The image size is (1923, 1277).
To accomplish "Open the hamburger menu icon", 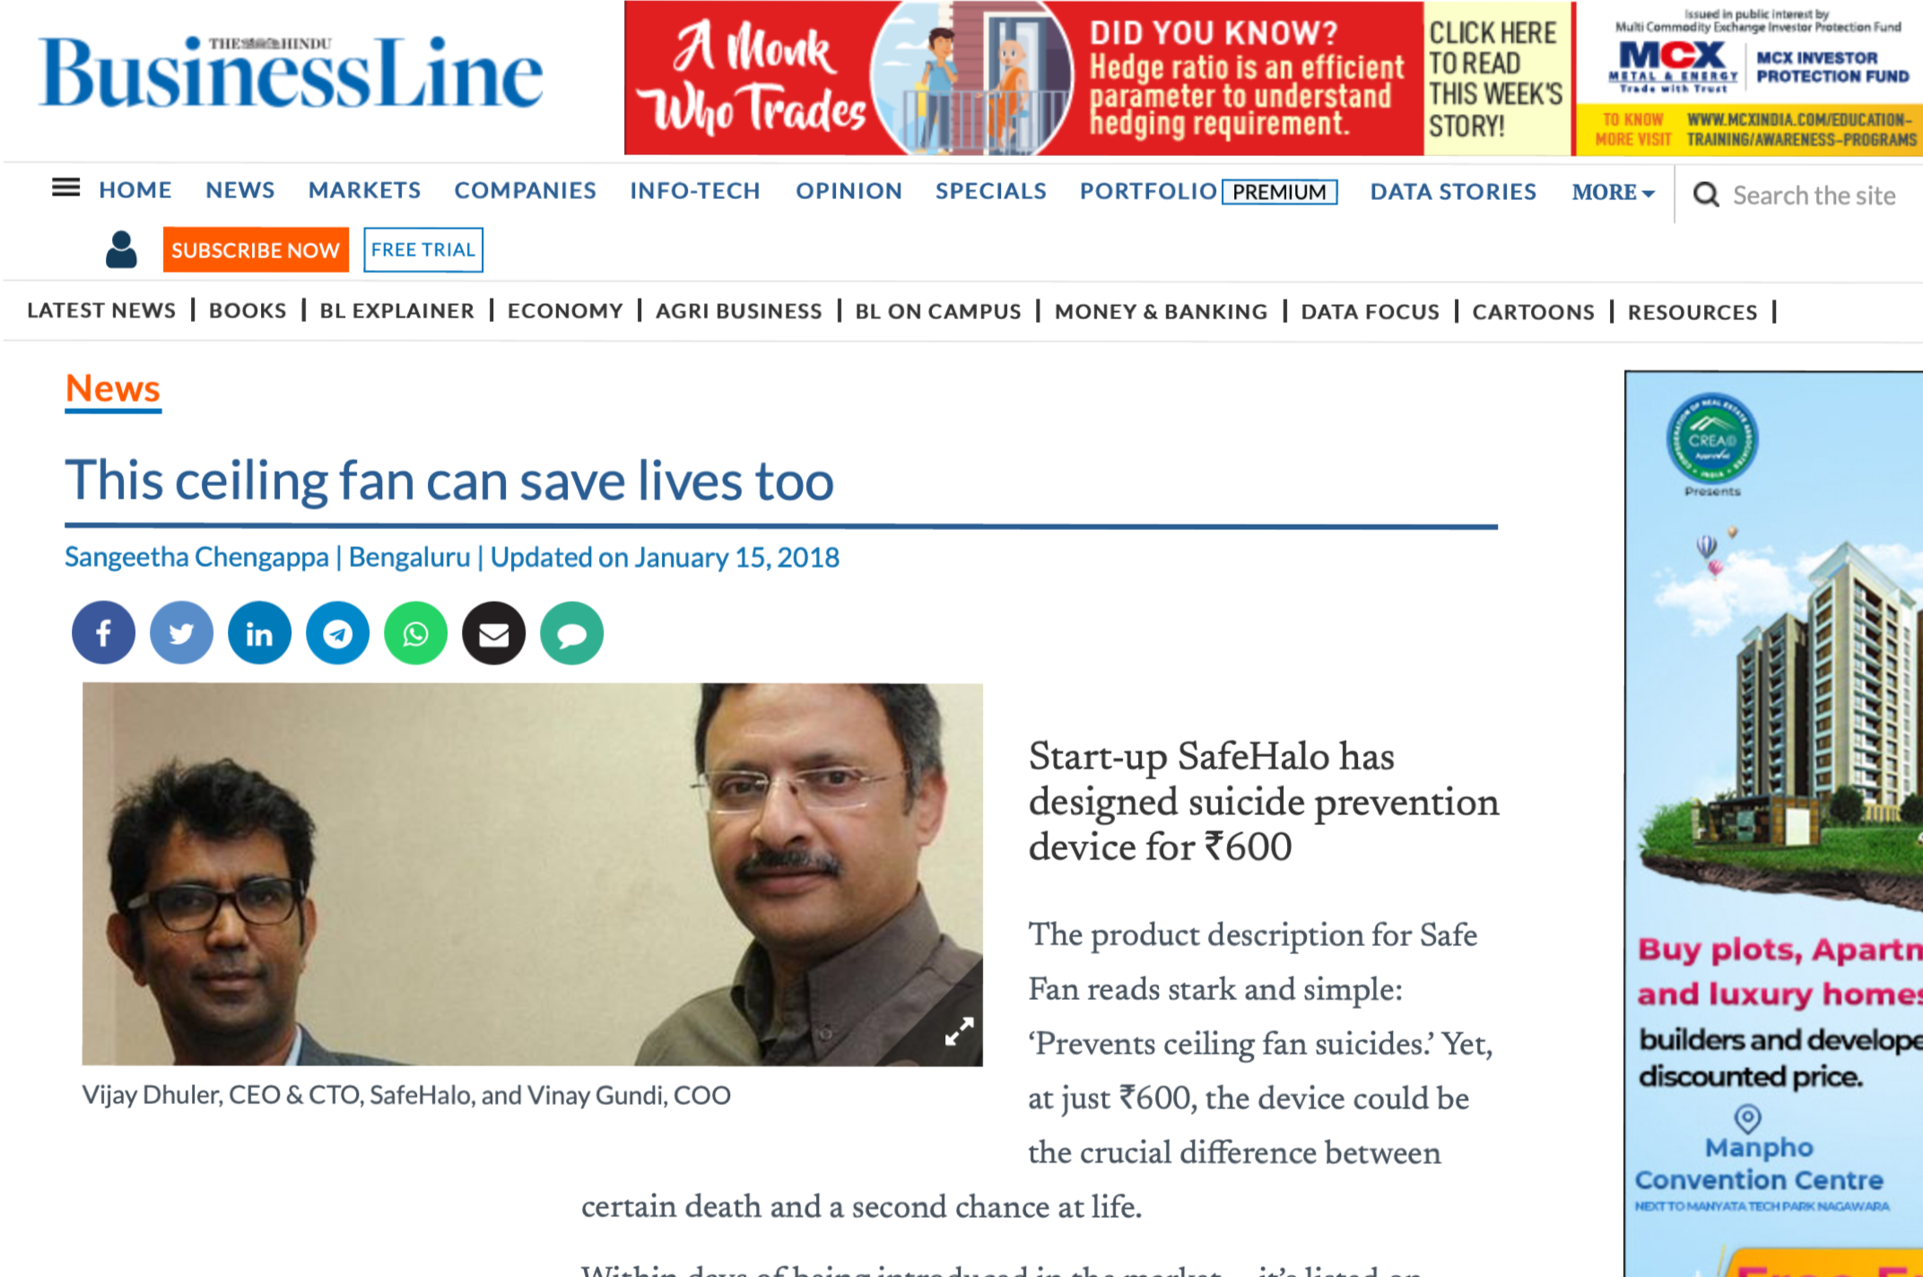I will click(x=65, y=188).
